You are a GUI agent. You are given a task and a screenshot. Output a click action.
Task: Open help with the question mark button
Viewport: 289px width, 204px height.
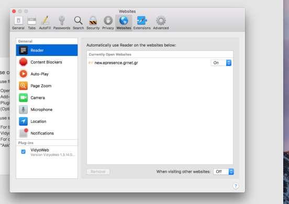(236, 186)
